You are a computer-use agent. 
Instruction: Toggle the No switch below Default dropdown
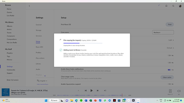169,55
